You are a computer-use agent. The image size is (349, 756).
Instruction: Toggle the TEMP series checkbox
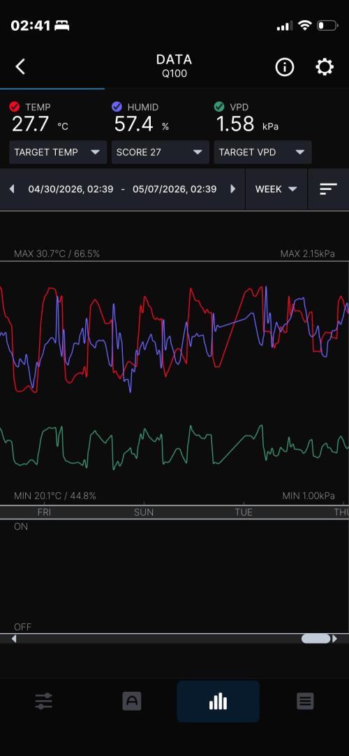point(15,107)
